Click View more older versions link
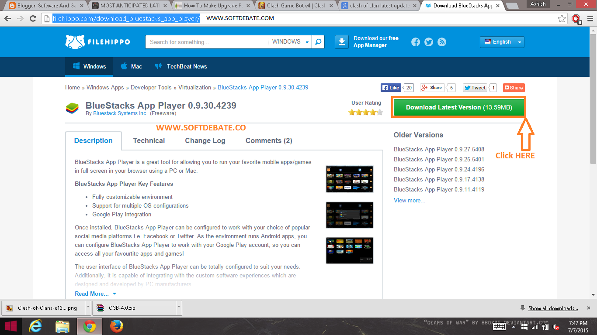 (410, 200)
